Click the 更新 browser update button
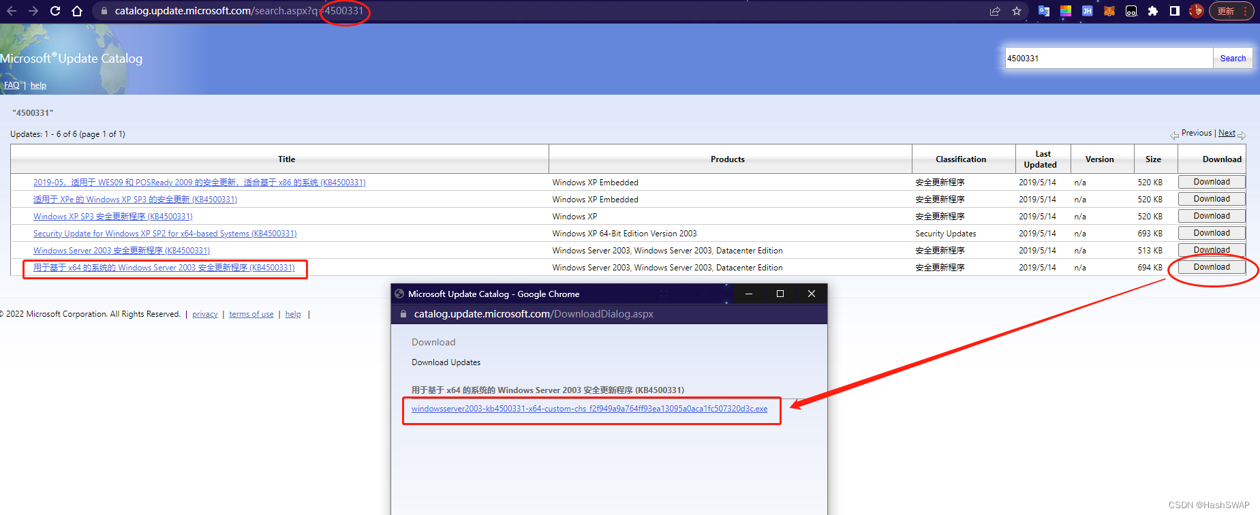This screenshot has width=1260, height=515. (1231, 11)
